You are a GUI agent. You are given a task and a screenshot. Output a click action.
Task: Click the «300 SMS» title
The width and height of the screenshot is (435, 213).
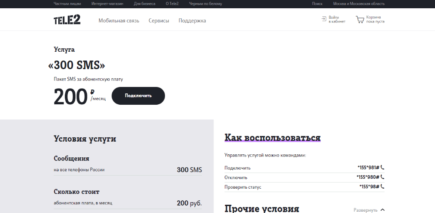click(77, 65)
